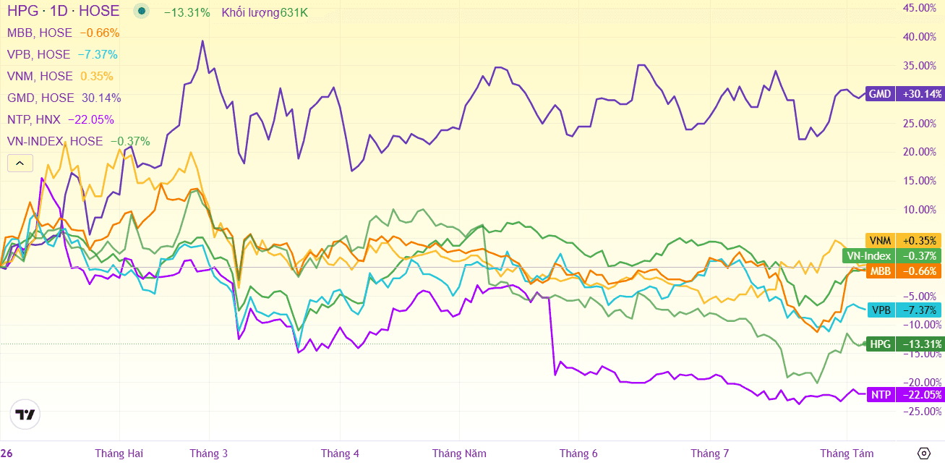Click the Tháng 6 time axis label
Screen dimensions: 945x468
[578, 454]
